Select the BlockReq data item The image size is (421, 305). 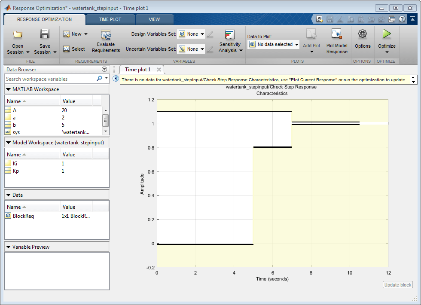(x=23, y=216)
